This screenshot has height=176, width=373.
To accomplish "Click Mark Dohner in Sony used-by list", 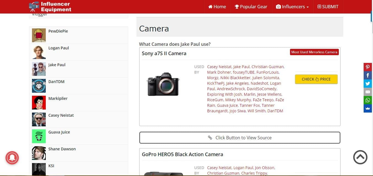I will click(x=219, y=72).
